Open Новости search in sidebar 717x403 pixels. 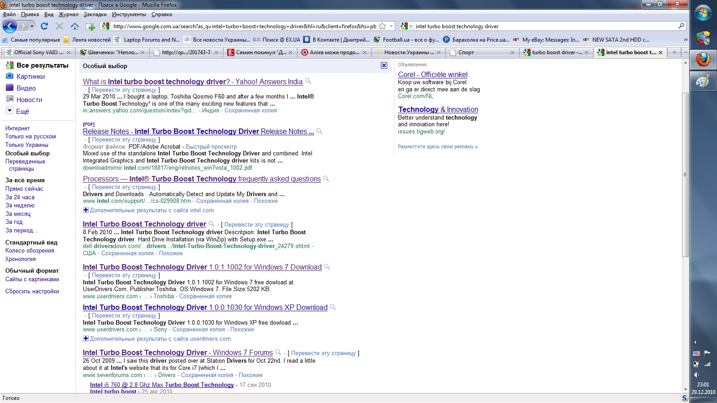pos(29,99)
